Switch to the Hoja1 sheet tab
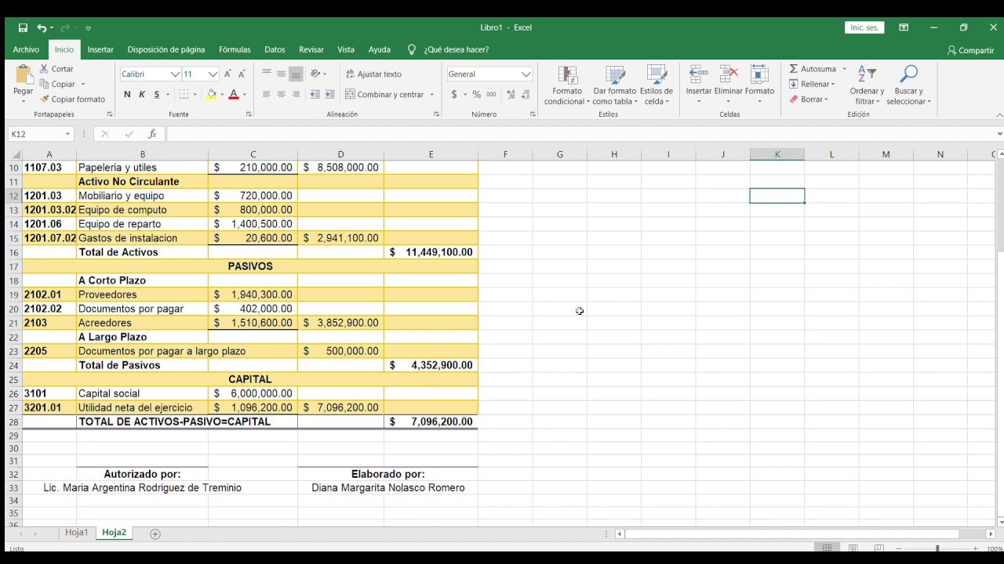Screen dimensions: 1004x564 [77, 533]
